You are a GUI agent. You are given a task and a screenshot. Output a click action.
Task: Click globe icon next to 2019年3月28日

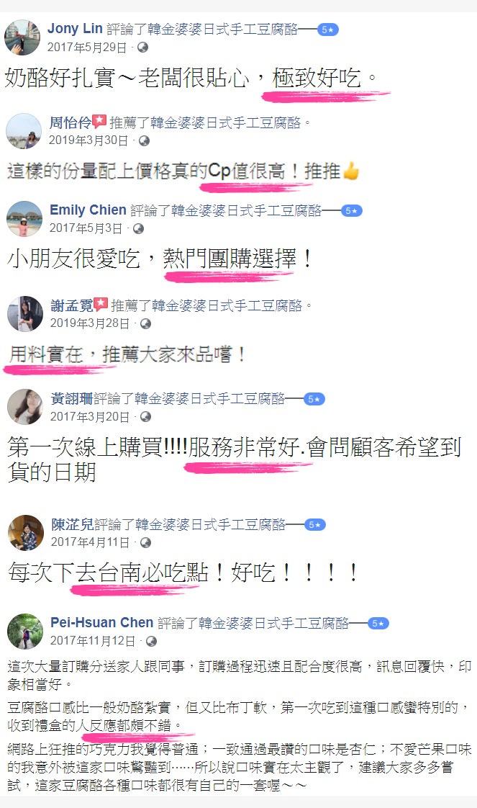(145, 323)
